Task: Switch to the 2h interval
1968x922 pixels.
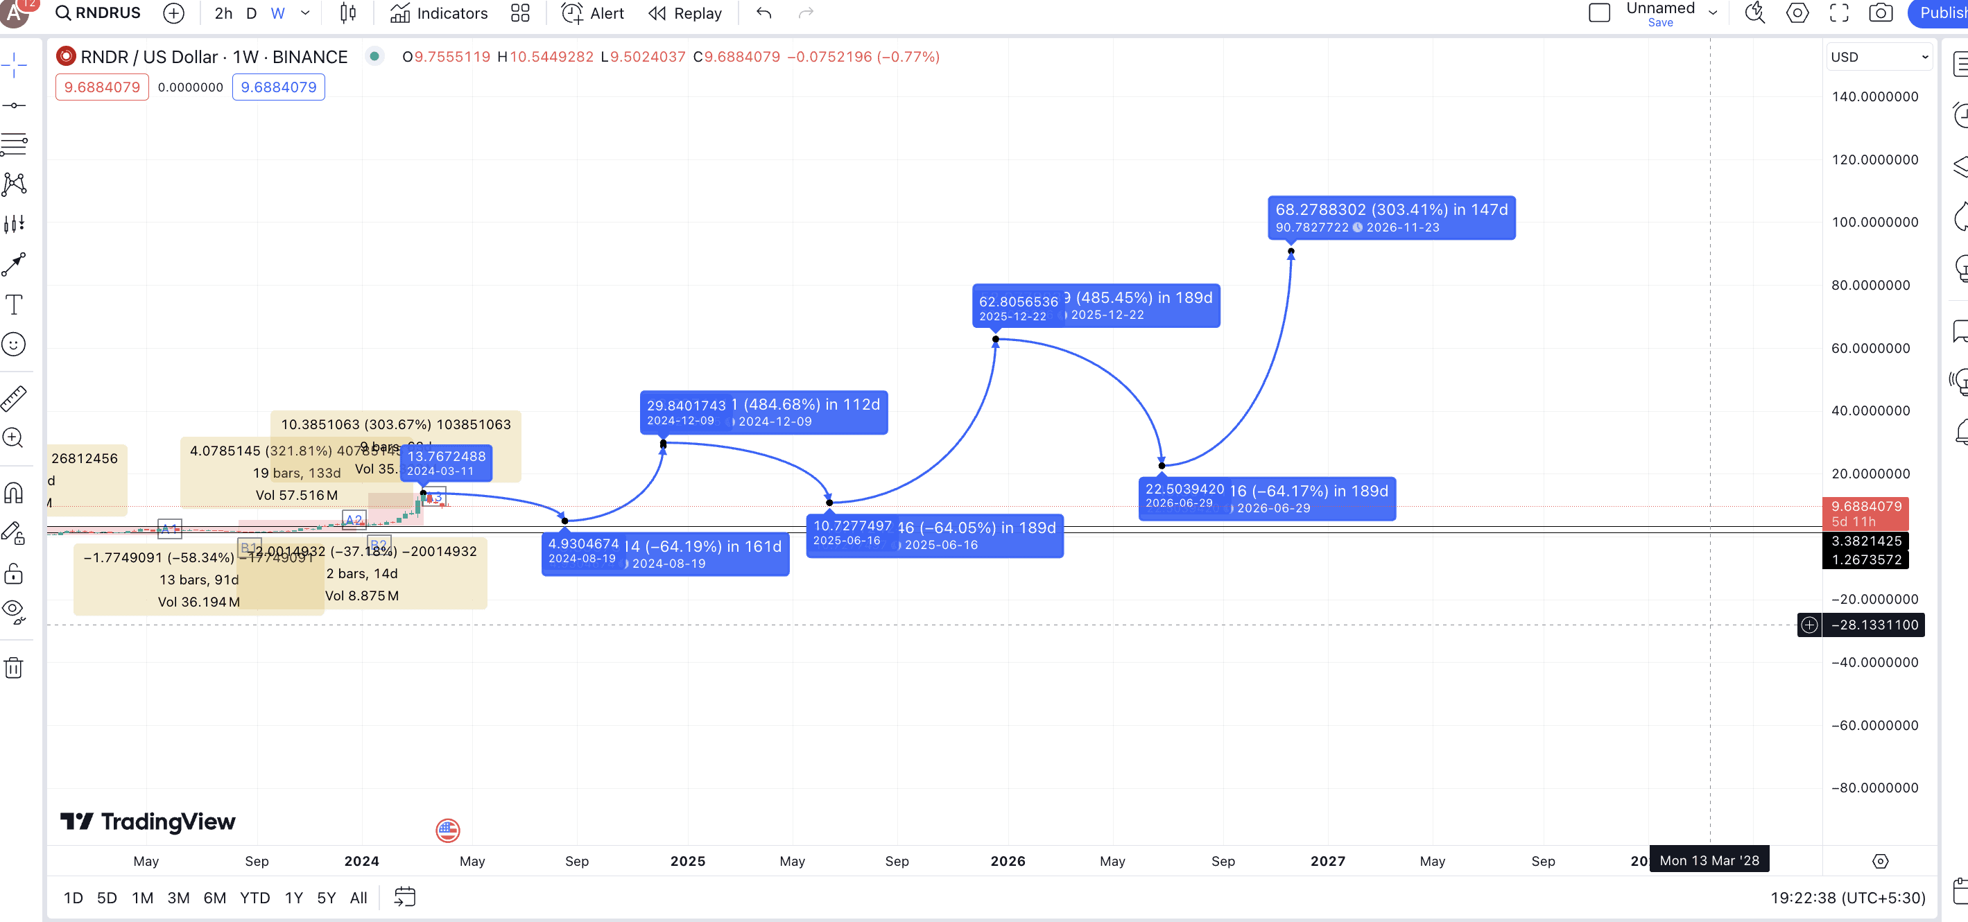Action: coord(223,13)
